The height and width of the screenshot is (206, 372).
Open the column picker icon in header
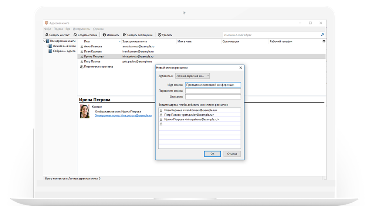(324, 41)
